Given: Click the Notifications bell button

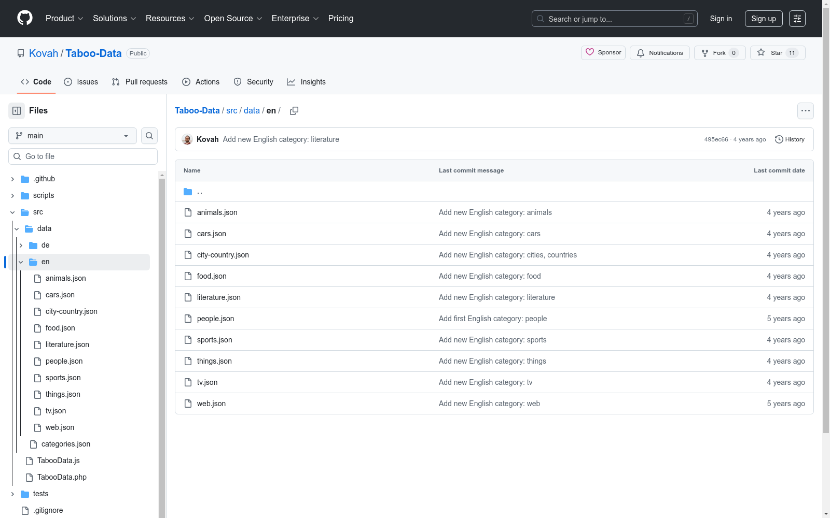Looking at the screenshot, I should coord(660,53).
